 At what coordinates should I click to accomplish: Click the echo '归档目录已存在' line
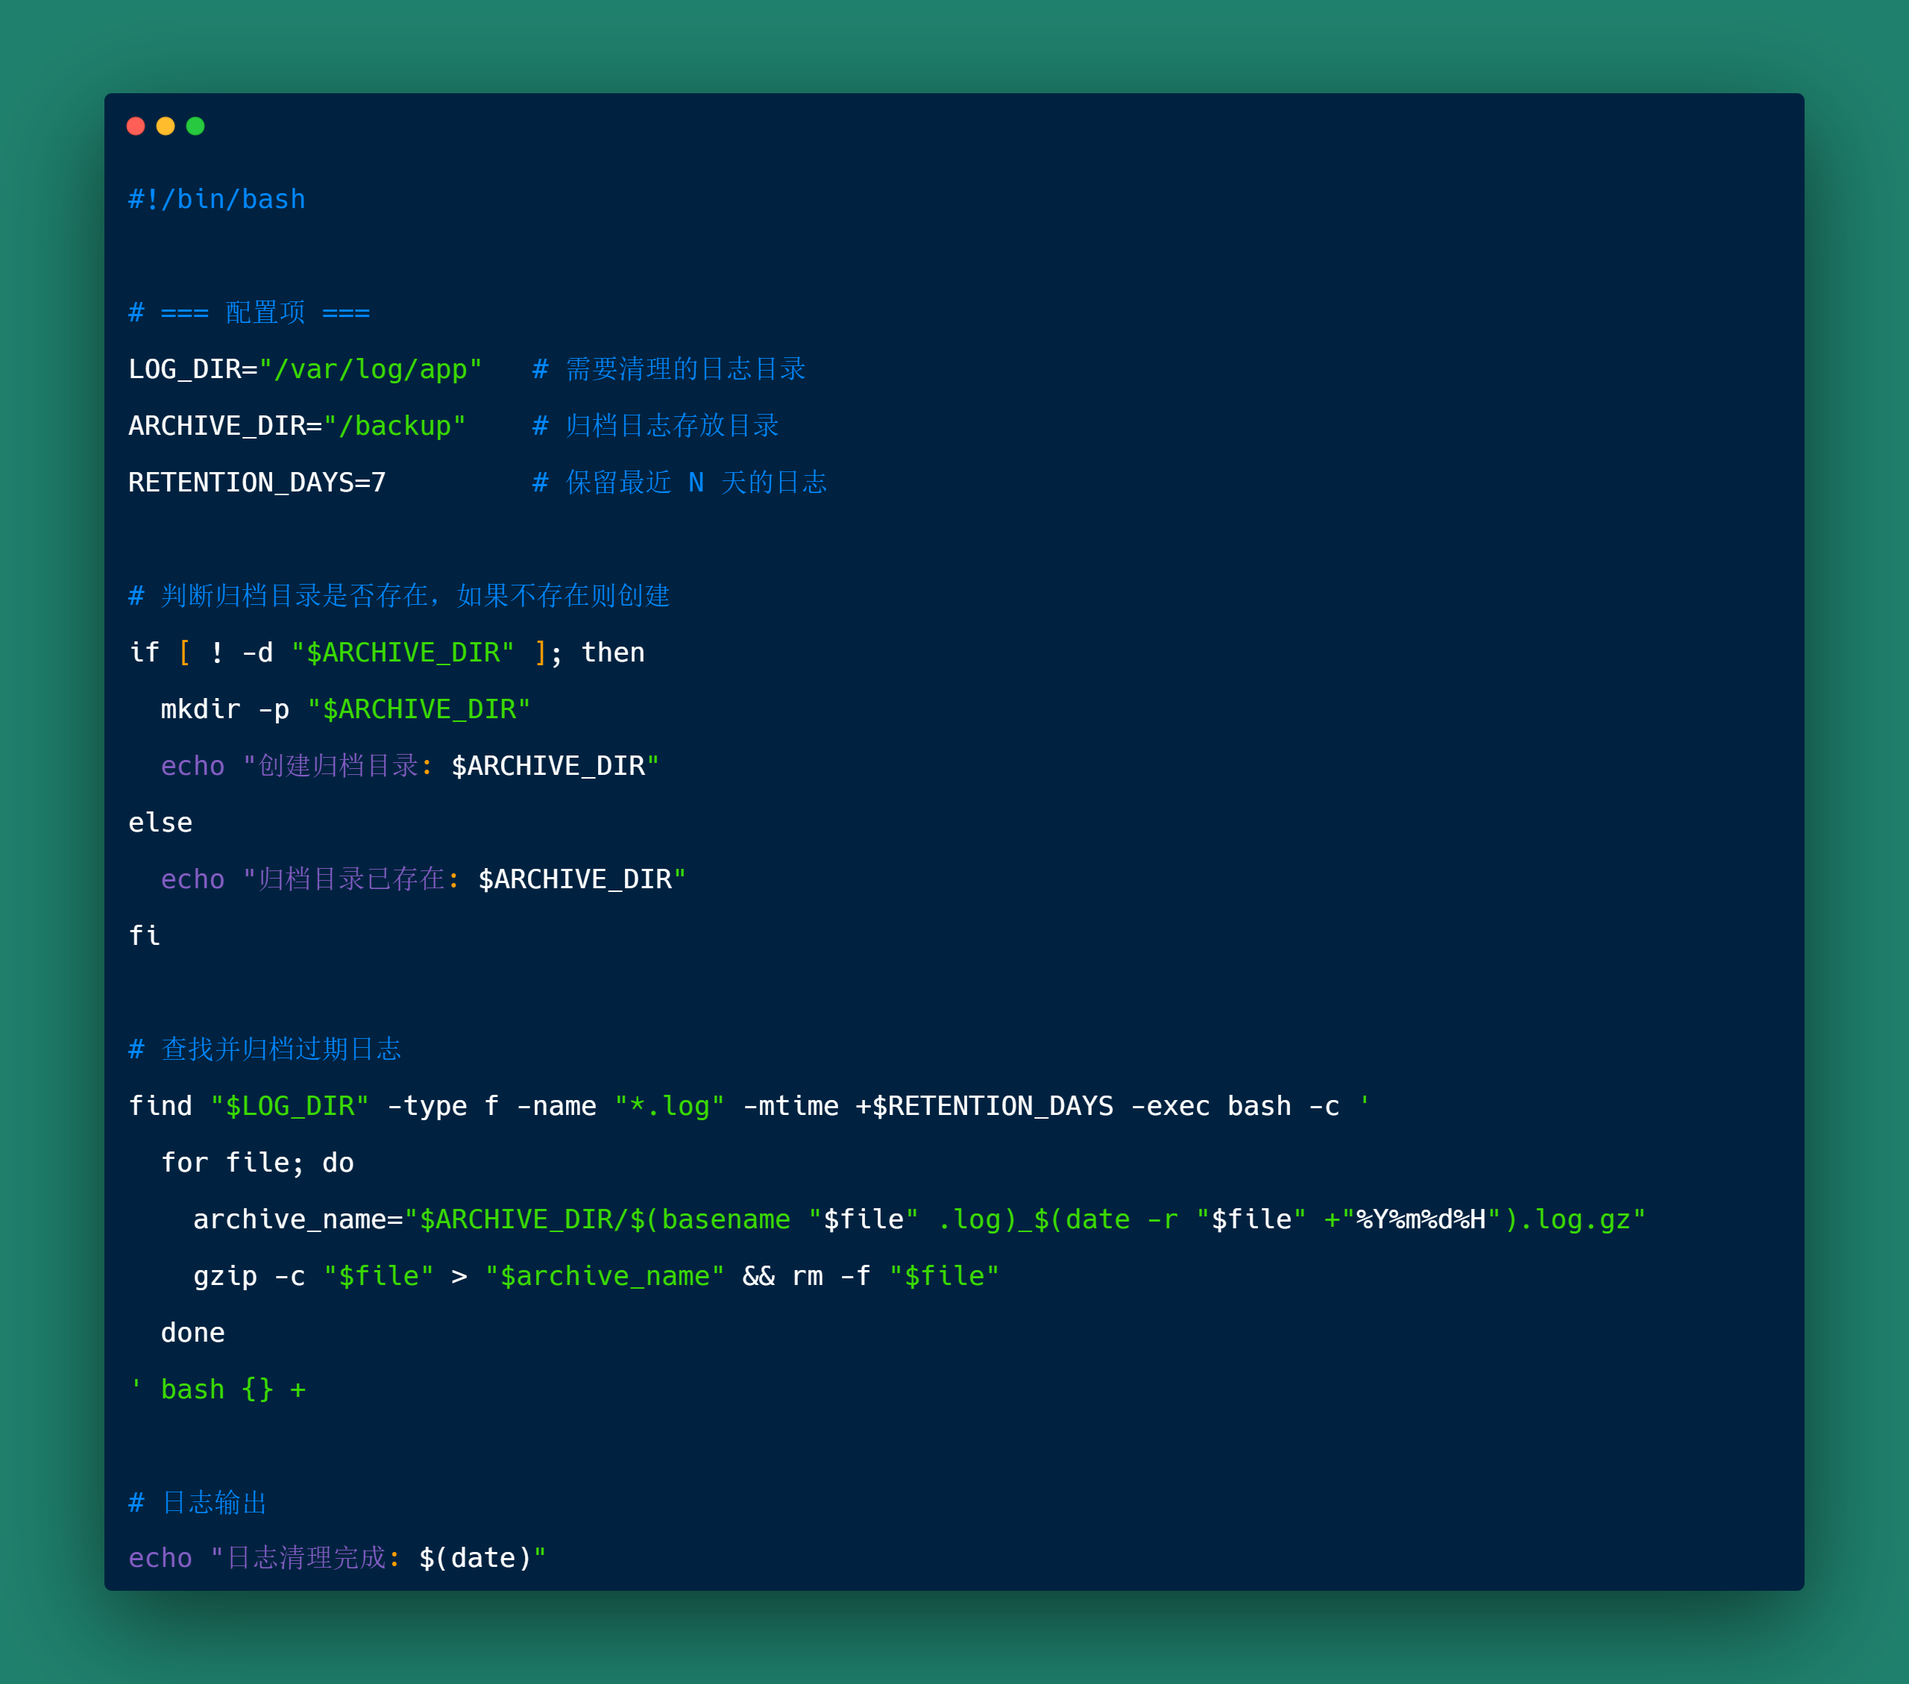tap(423, 880)
